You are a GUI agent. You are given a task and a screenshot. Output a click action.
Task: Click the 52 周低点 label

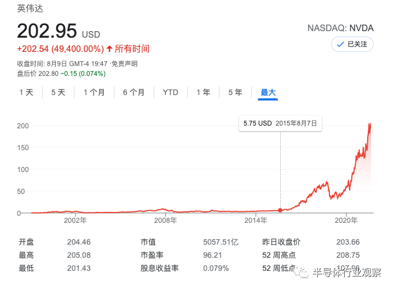click(279, 268)
